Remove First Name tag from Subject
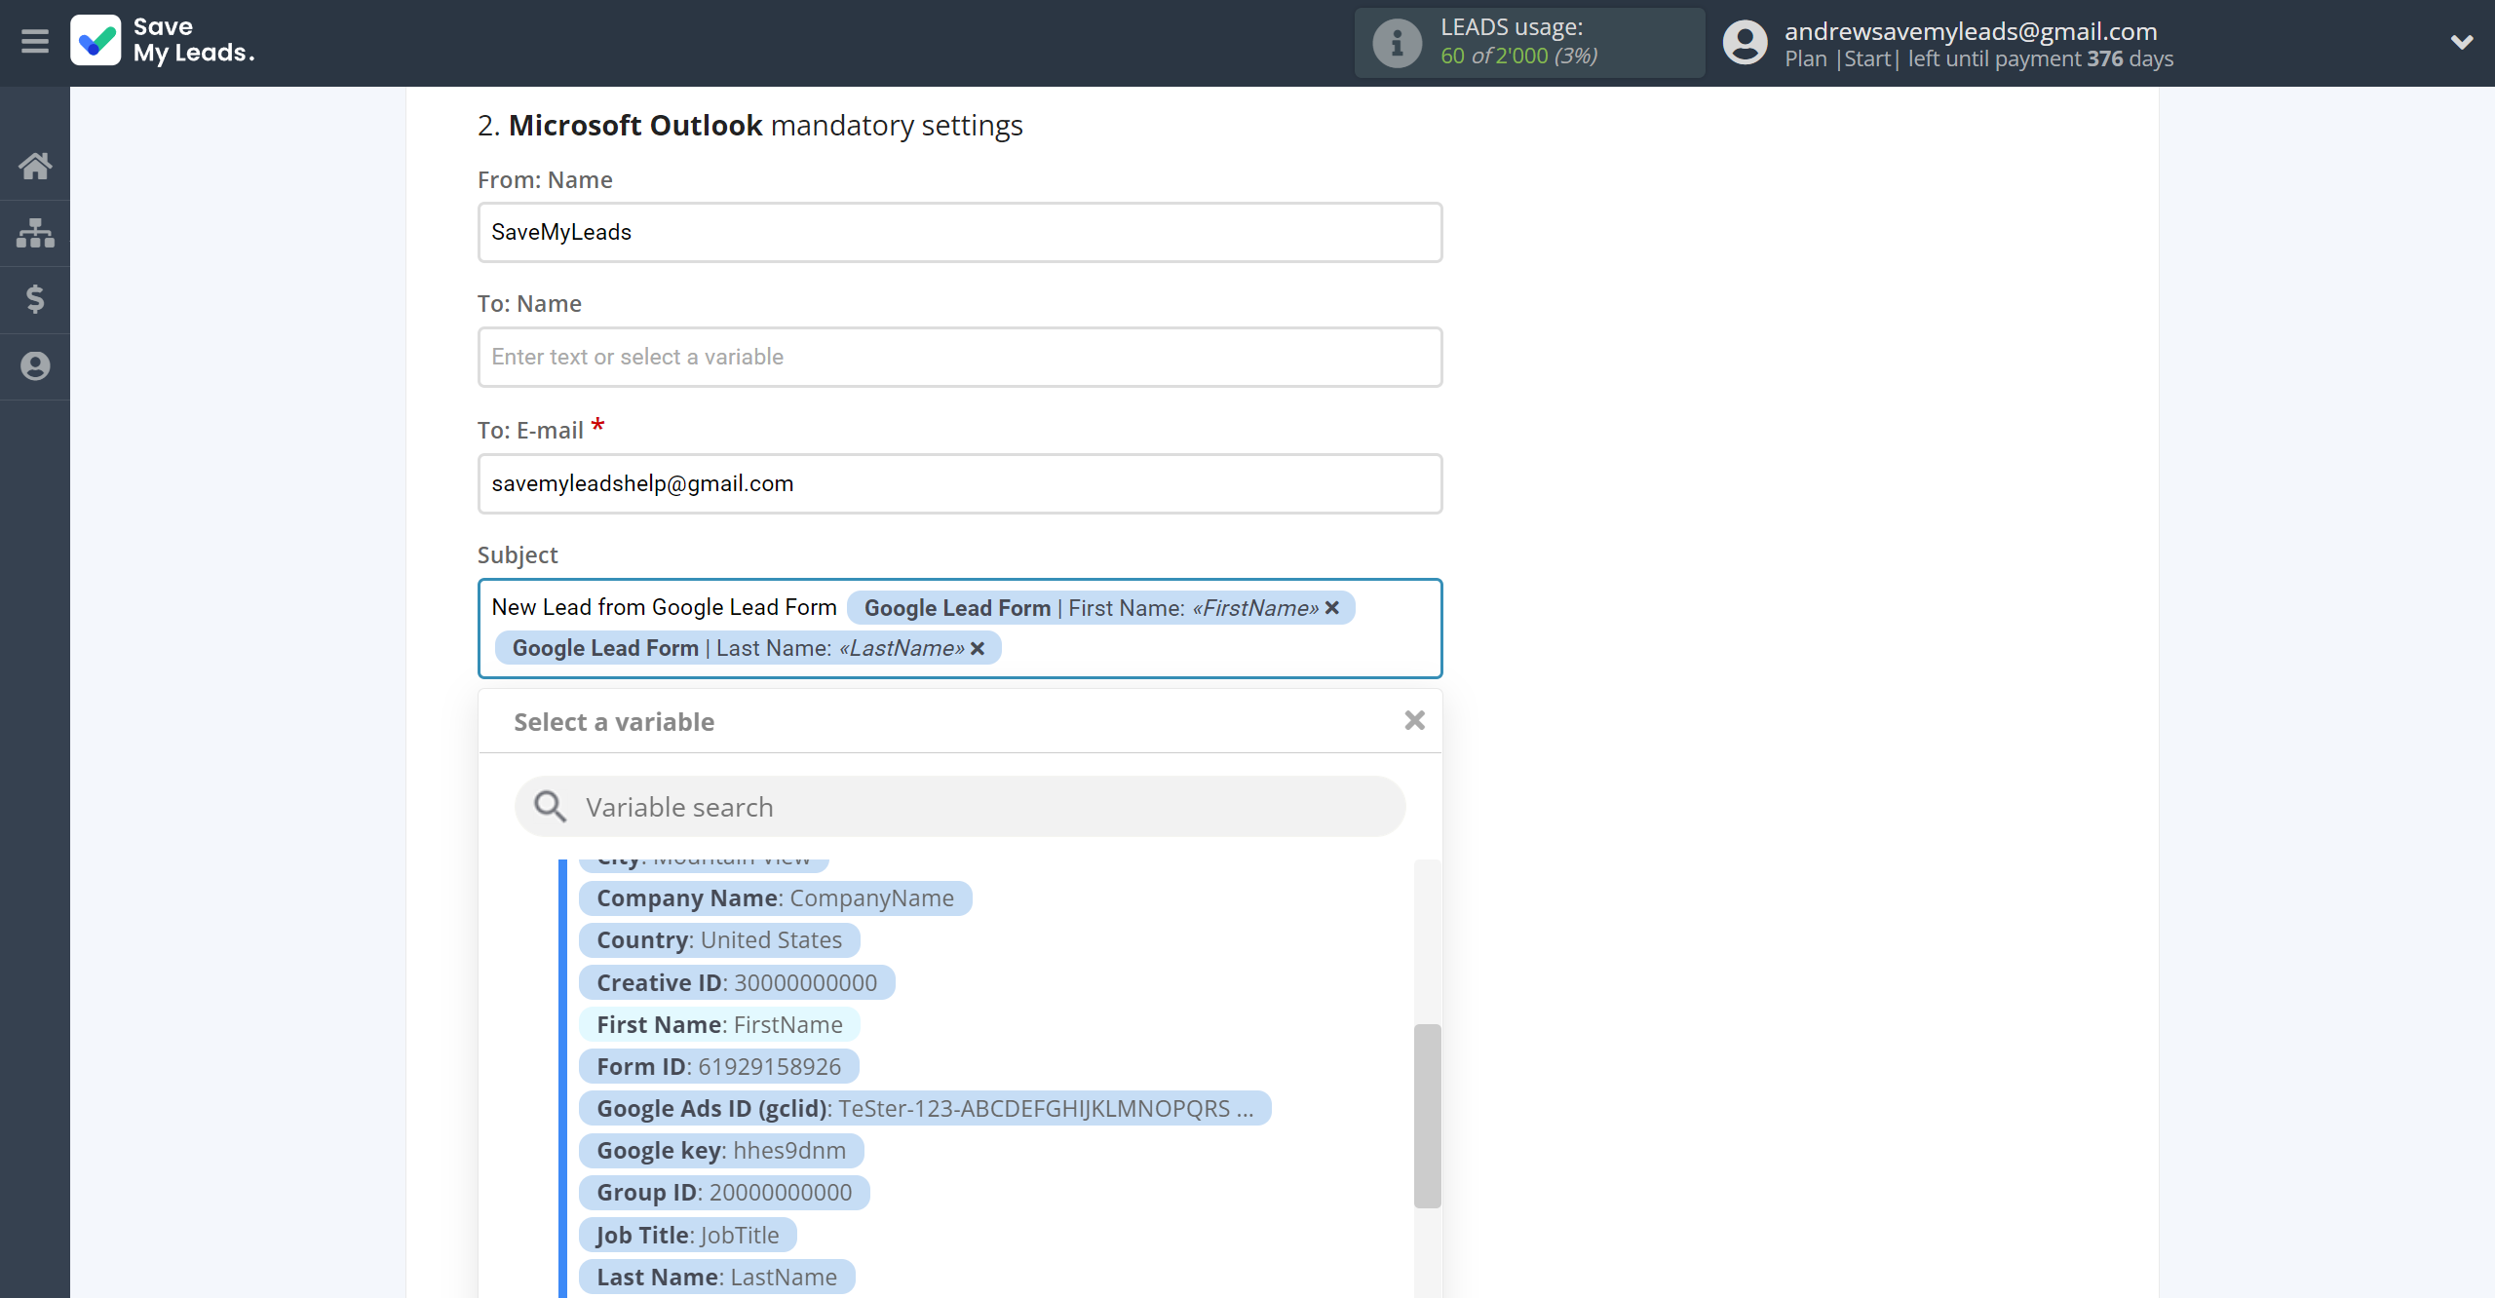 pyautogui.click(x=1336, y=607)
